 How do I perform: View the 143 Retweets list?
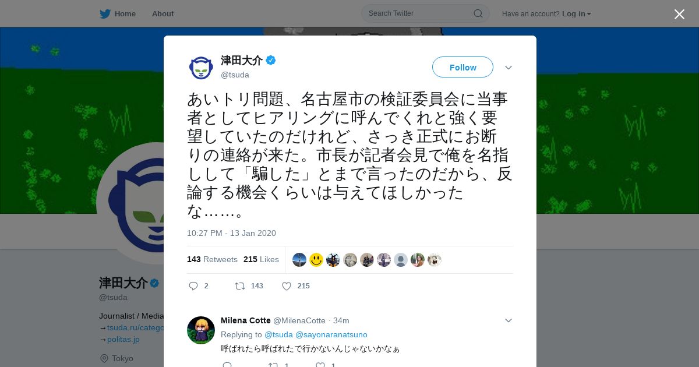[x=212, y=259]
